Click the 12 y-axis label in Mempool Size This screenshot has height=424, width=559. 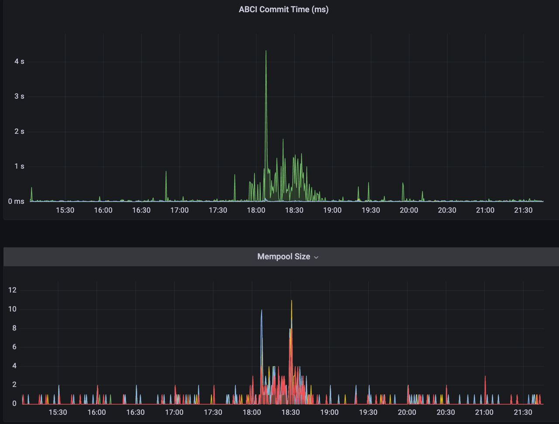(x=12, y=290)
